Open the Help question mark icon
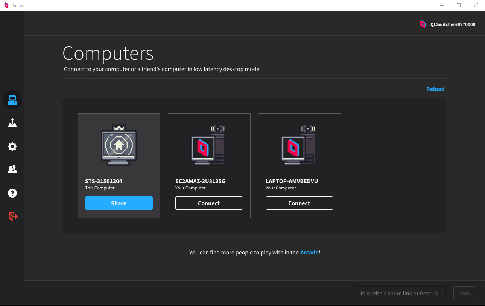 (12, 193)
